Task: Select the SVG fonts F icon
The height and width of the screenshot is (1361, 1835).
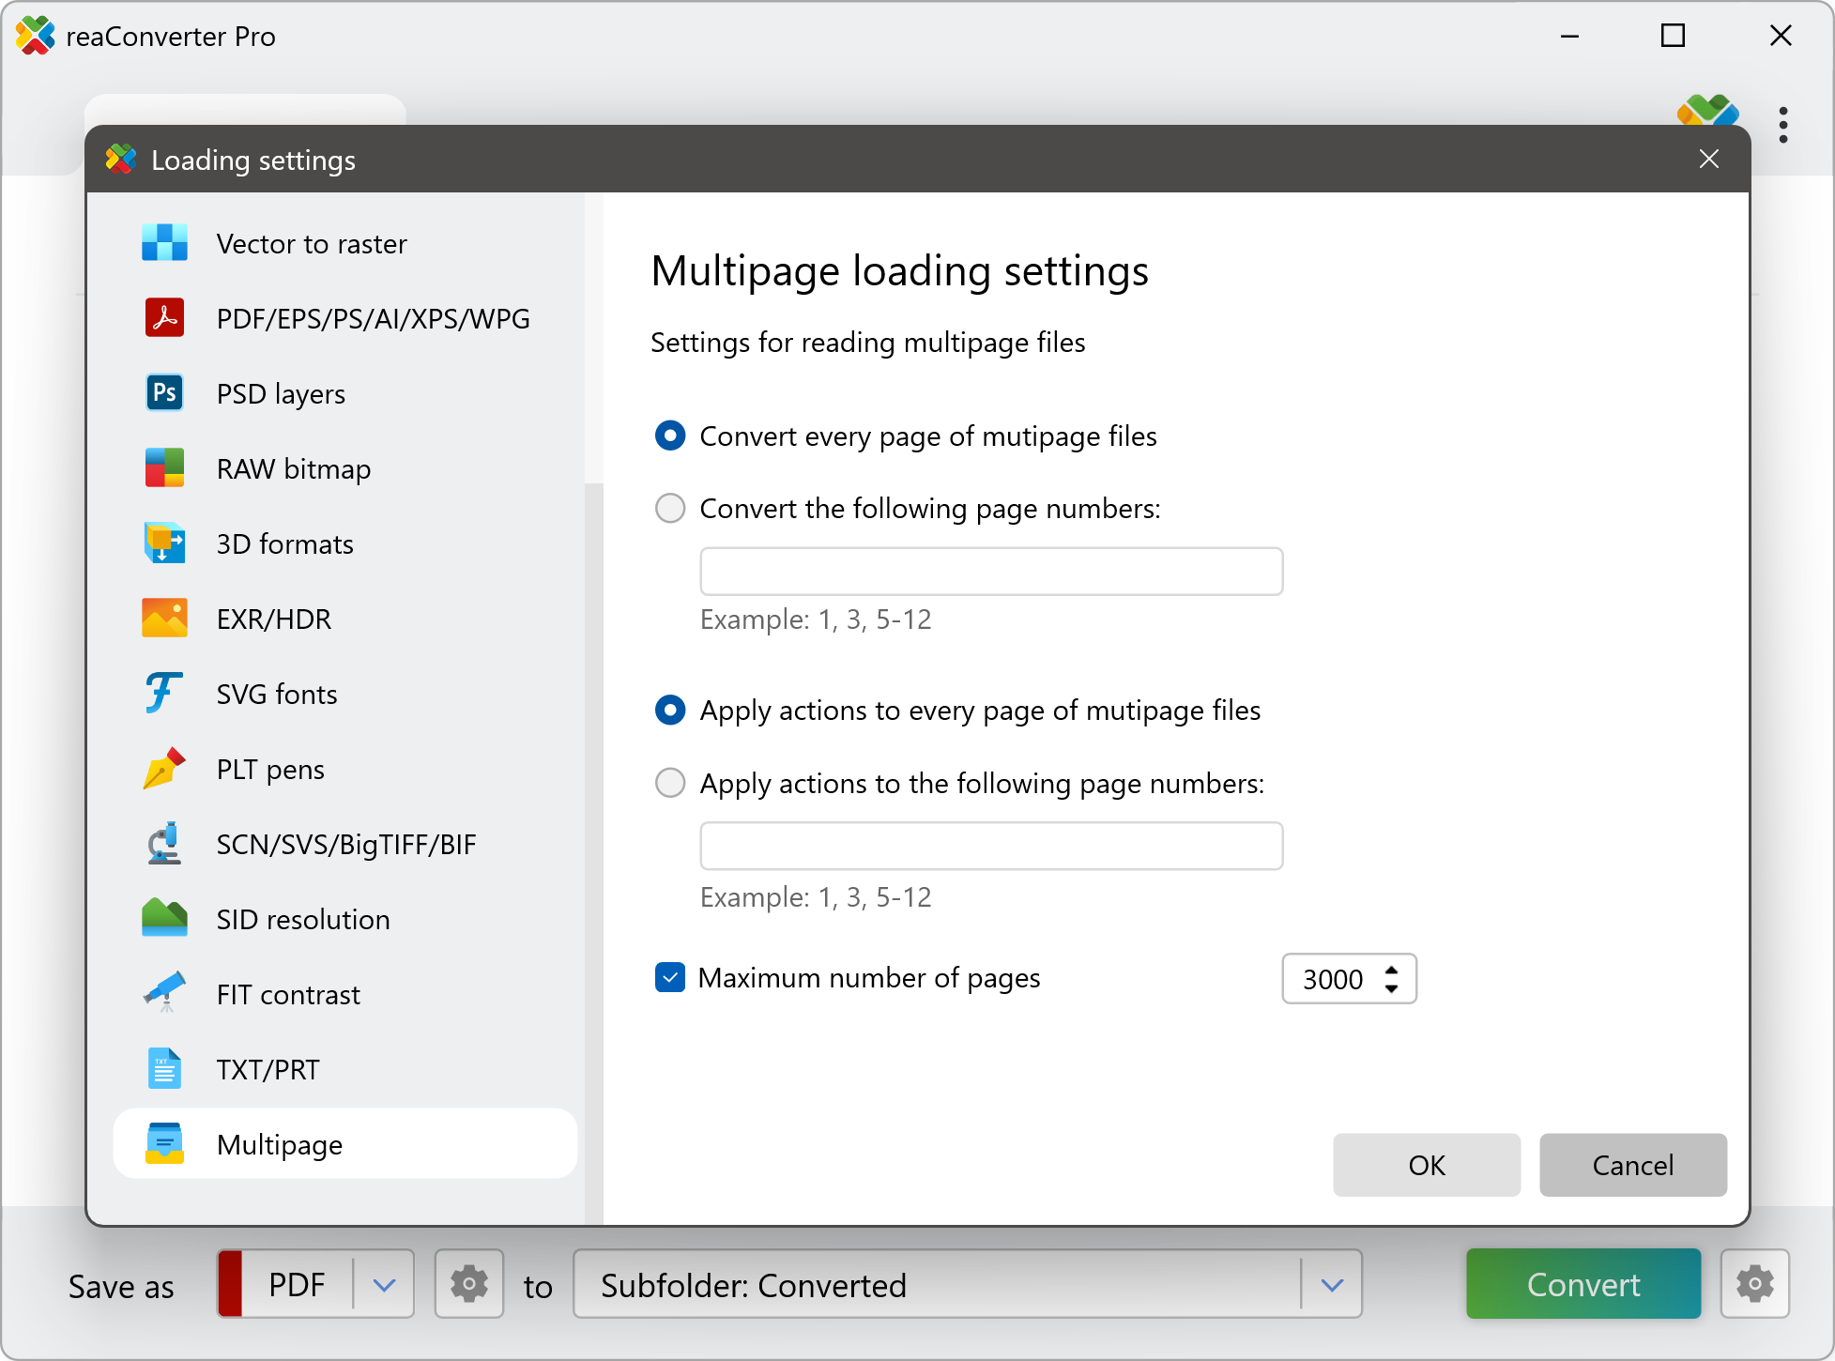Action: coord(164,694)
